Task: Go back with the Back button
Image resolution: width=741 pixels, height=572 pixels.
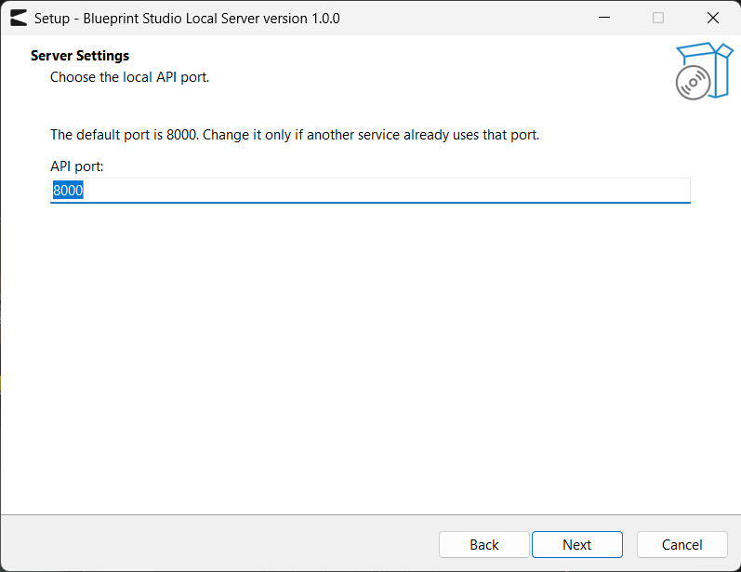Action: point(483,545)
